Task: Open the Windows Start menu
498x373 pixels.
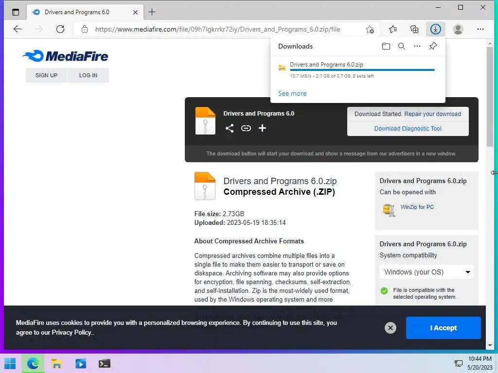Action: point(10,363)
